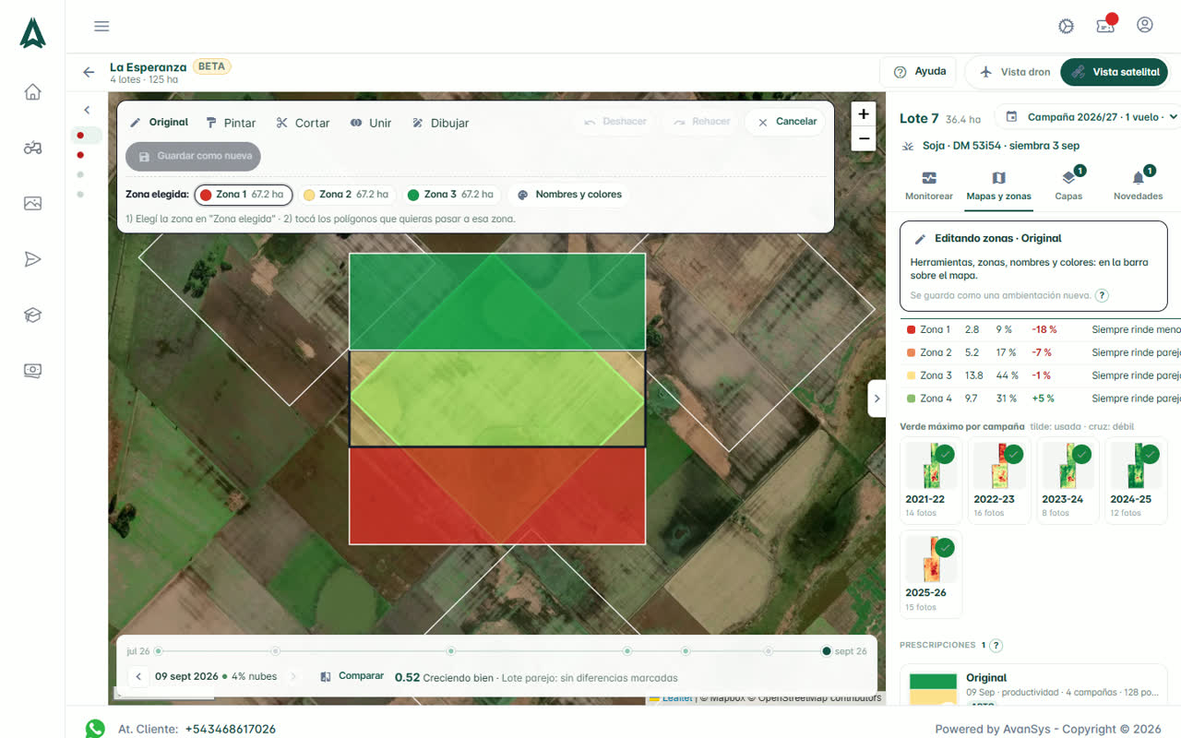Go to Home in sidebar

(32, 91)
